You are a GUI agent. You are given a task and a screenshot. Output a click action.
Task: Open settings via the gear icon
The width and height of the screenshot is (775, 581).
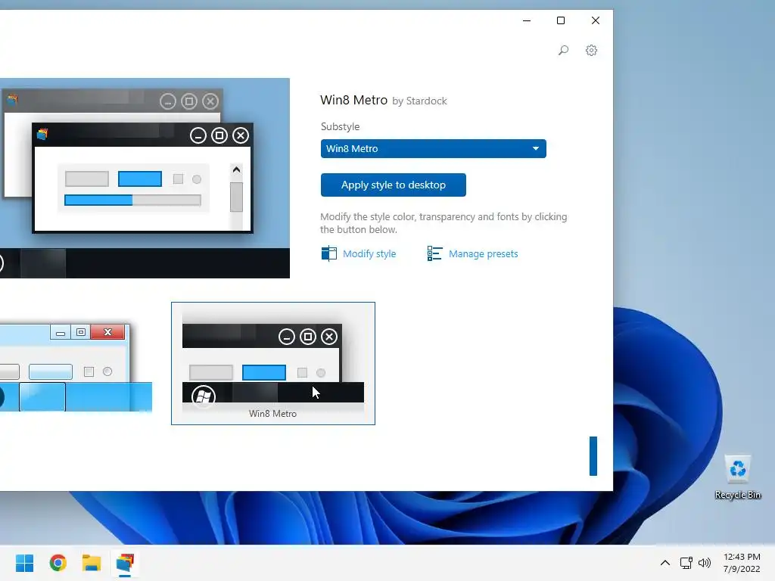click(591, 51)
